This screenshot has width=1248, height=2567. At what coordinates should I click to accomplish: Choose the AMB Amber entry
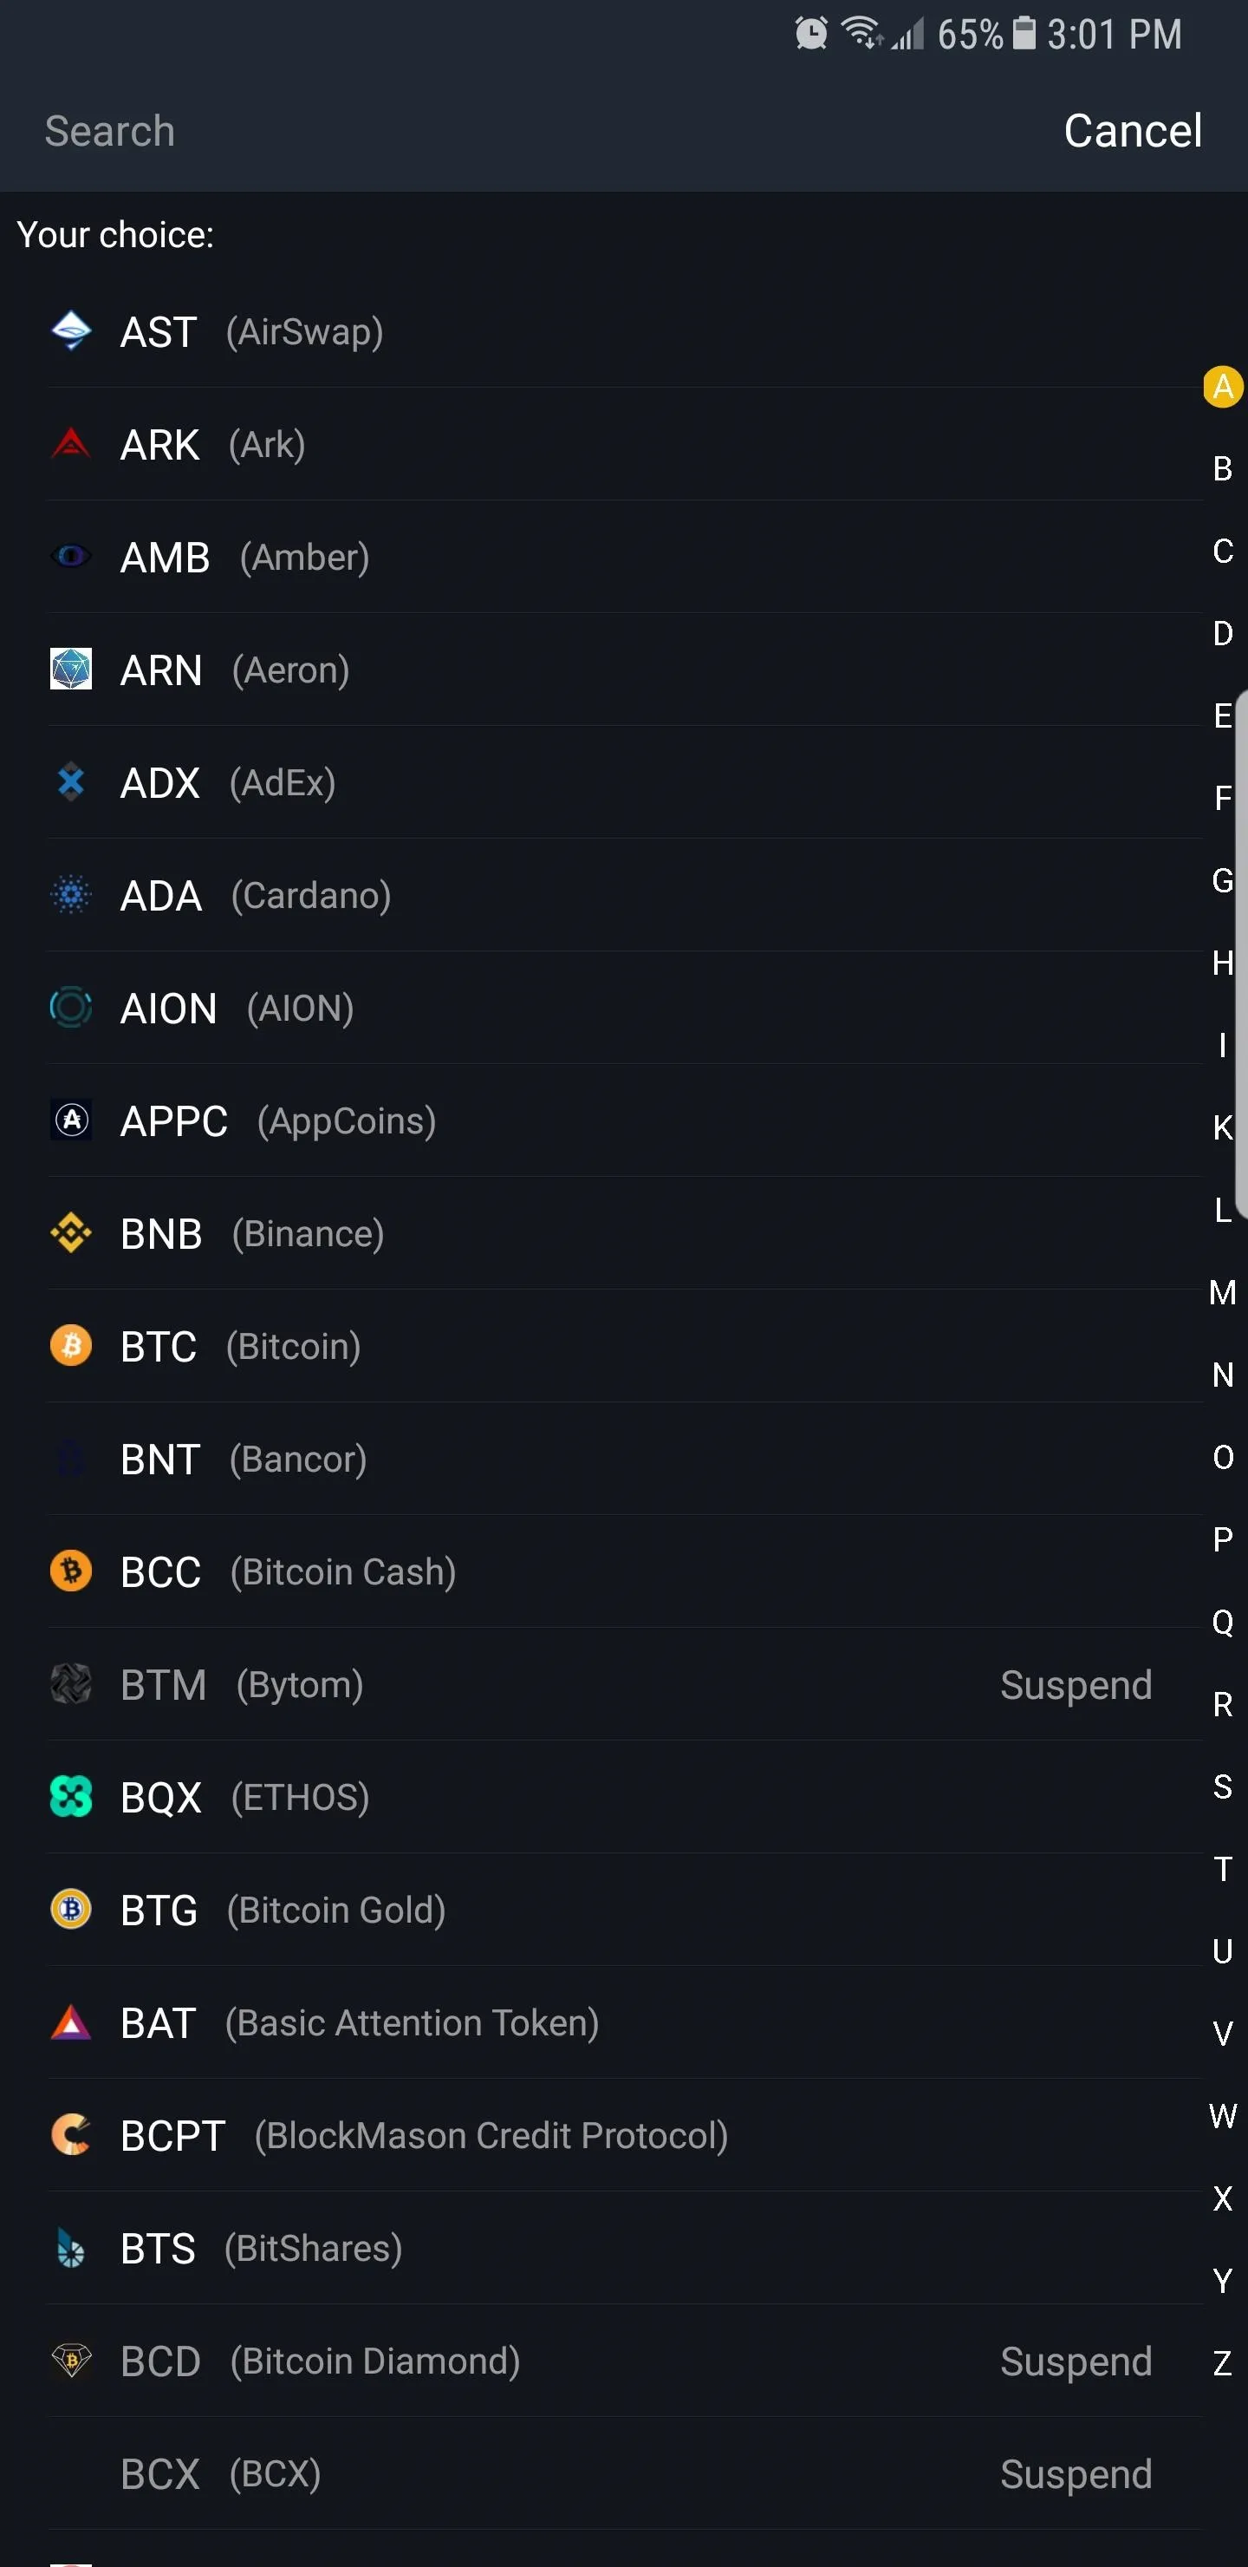pyautogui.click(x=625, y=557)
